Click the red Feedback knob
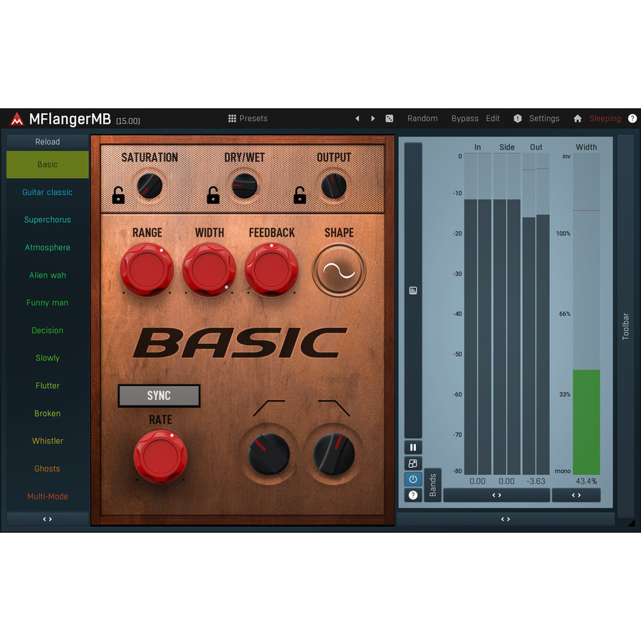 coord(271,270)
